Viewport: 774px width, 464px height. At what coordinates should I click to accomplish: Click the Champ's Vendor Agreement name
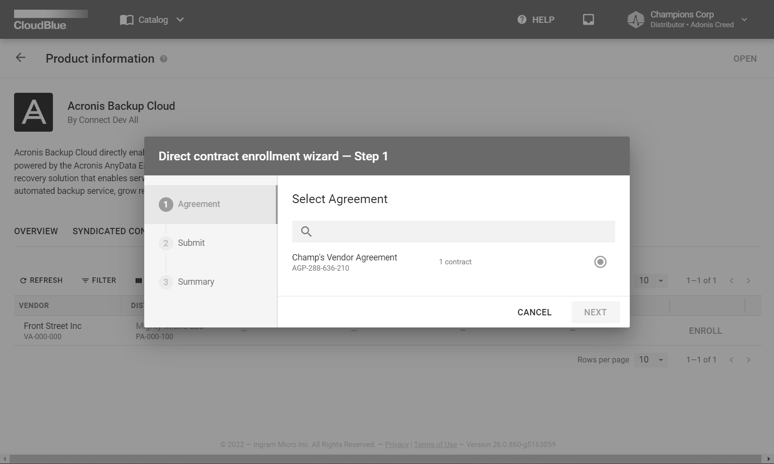click(x=345, y=258)
